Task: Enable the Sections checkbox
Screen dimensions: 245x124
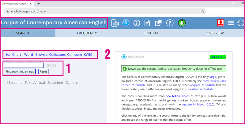Action: [6, 83]
